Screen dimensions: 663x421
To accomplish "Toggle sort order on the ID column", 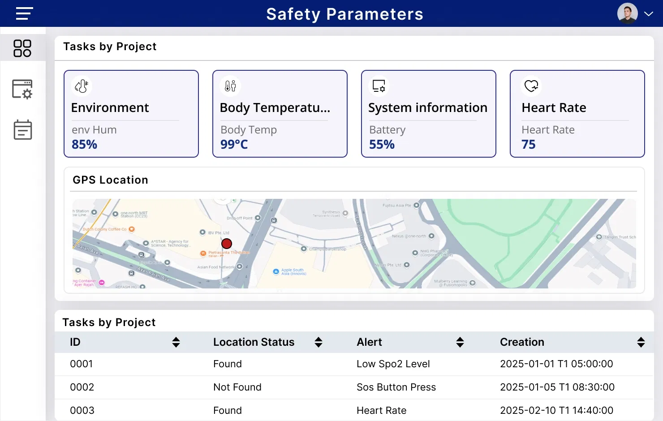I will 176,342.
